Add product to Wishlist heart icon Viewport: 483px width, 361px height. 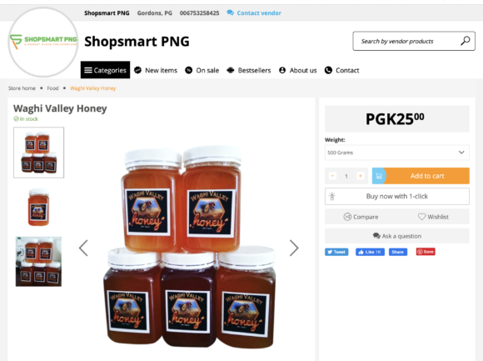[x=421, y=217]
